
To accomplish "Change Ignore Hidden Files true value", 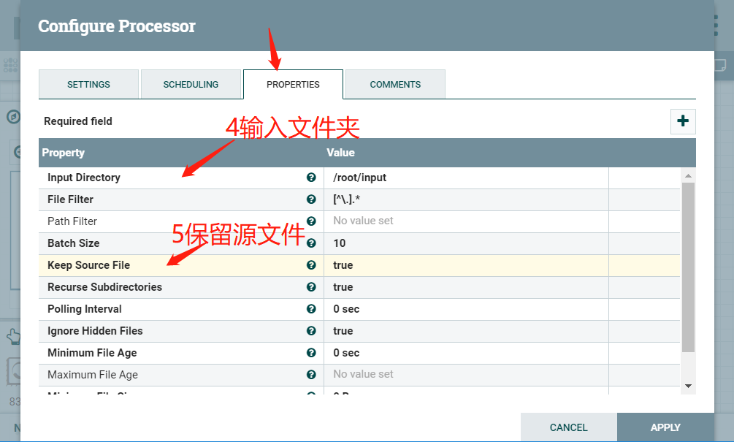I will click(x=466, y=330).
